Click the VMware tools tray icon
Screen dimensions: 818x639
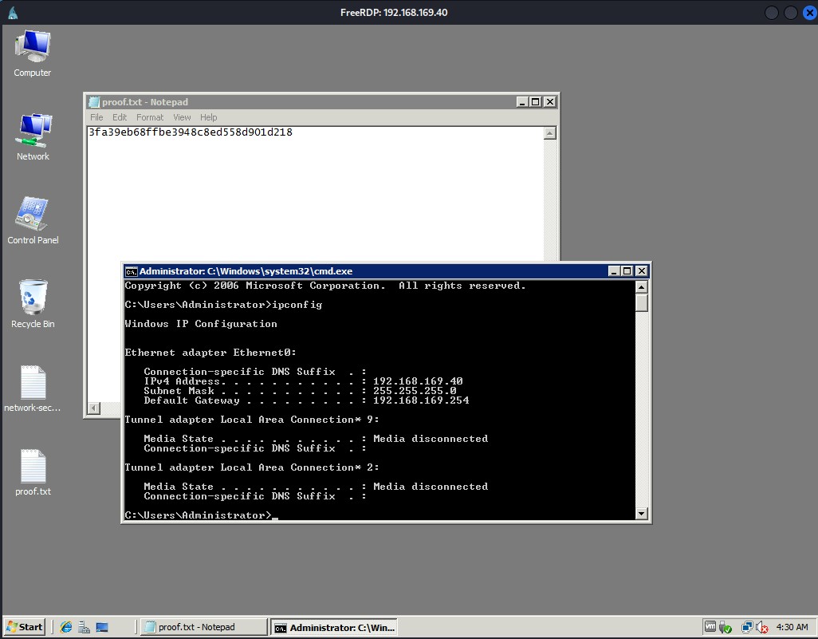pyautogui.click(x=710, y=628)
